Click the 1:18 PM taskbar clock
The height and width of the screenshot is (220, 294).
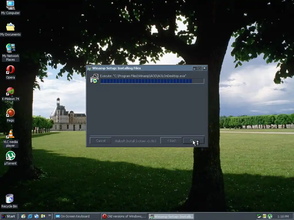283,217
